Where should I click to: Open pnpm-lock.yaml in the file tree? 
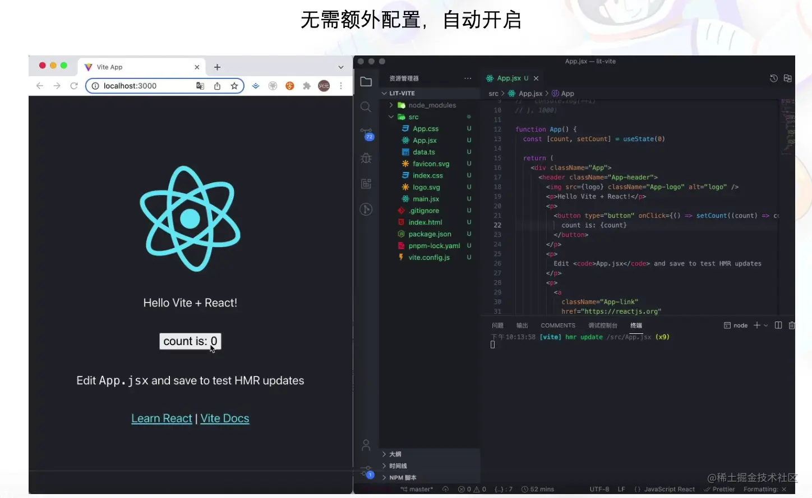click(434, 246)
